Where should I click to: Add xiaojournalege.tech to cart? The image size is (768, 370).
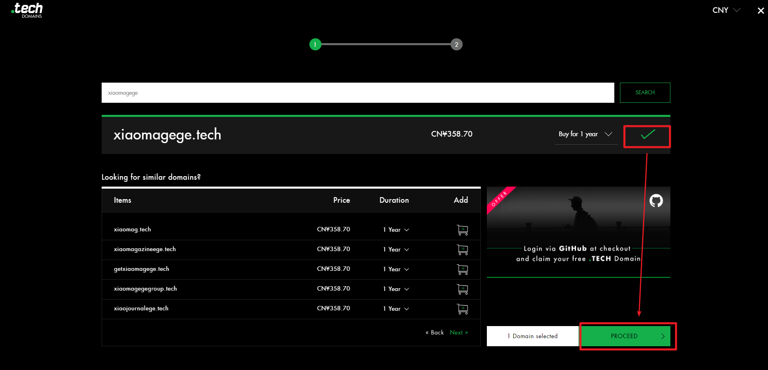463,309
